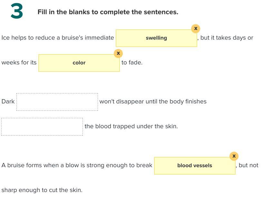Click 'the blood trapped under the skin.' text
The image size is (263, 202).
coord(131,126)
